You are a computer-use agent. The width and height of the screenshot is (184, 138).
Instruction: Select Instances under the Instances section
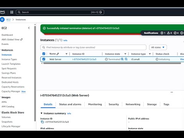pyautogui.click(x=7, y=55)
